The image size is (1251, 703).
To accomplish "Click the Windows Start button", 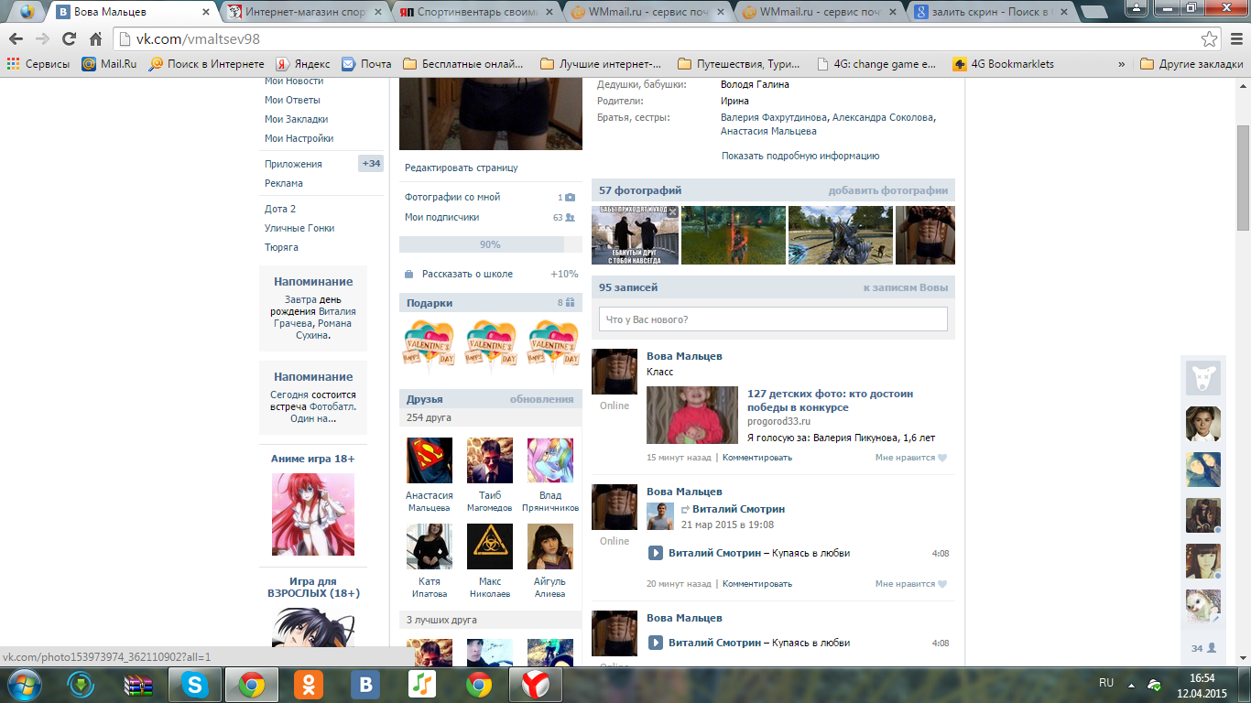I will click(x=25, y=684).
